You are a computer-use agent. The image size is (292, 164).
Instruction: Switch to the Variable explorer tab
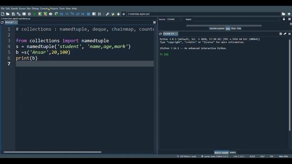tap(217, 28)
